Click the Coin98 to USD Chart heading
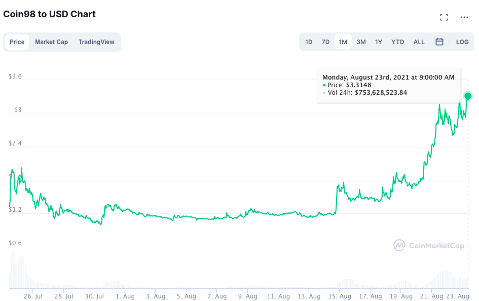The height and width of the screenshot is (301, 479). 50,14
